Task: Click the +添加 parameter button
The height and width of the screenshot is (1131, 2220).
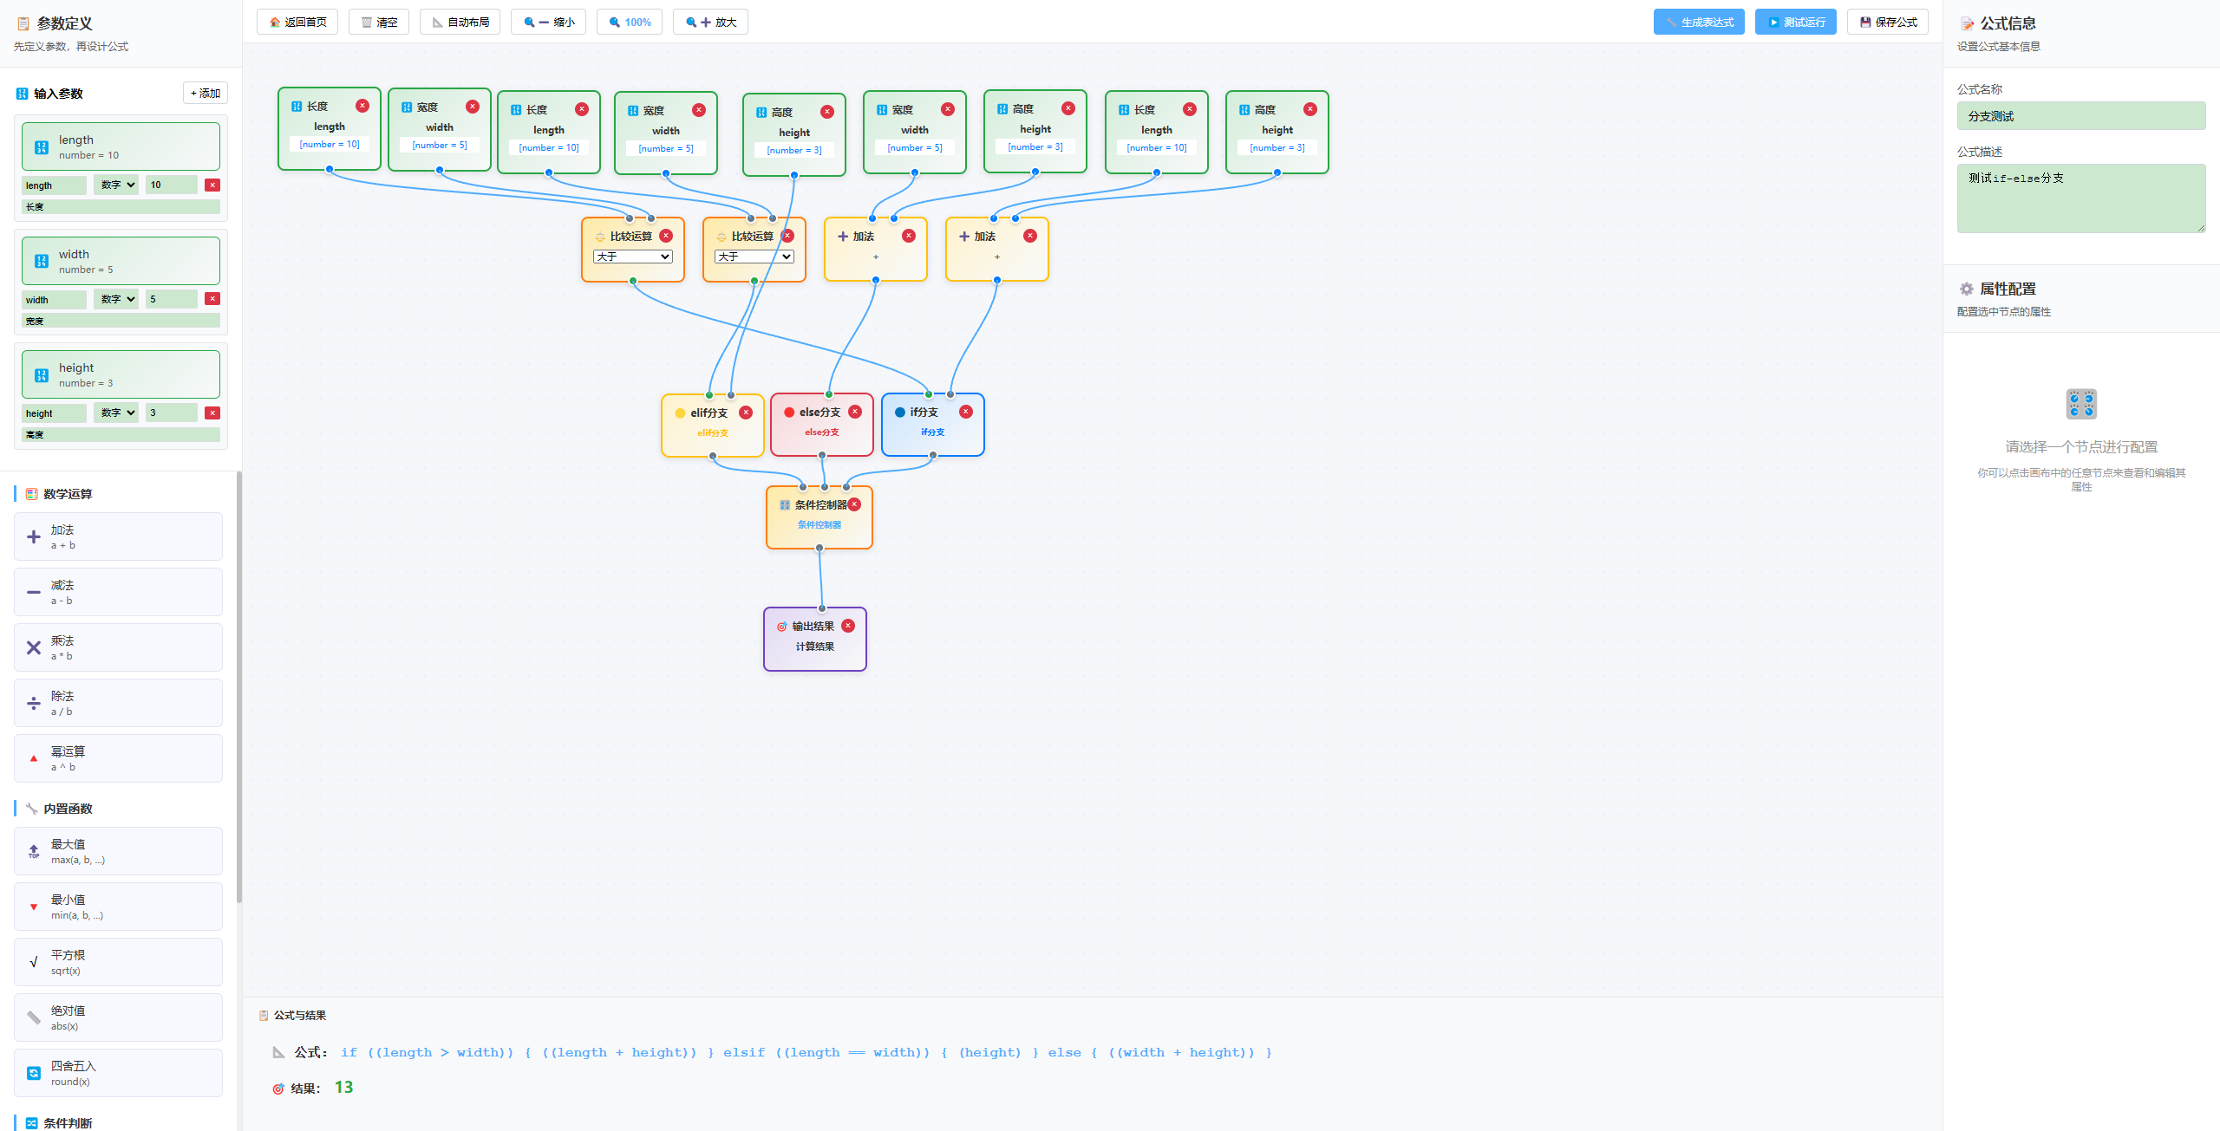Action: (206, 93)
